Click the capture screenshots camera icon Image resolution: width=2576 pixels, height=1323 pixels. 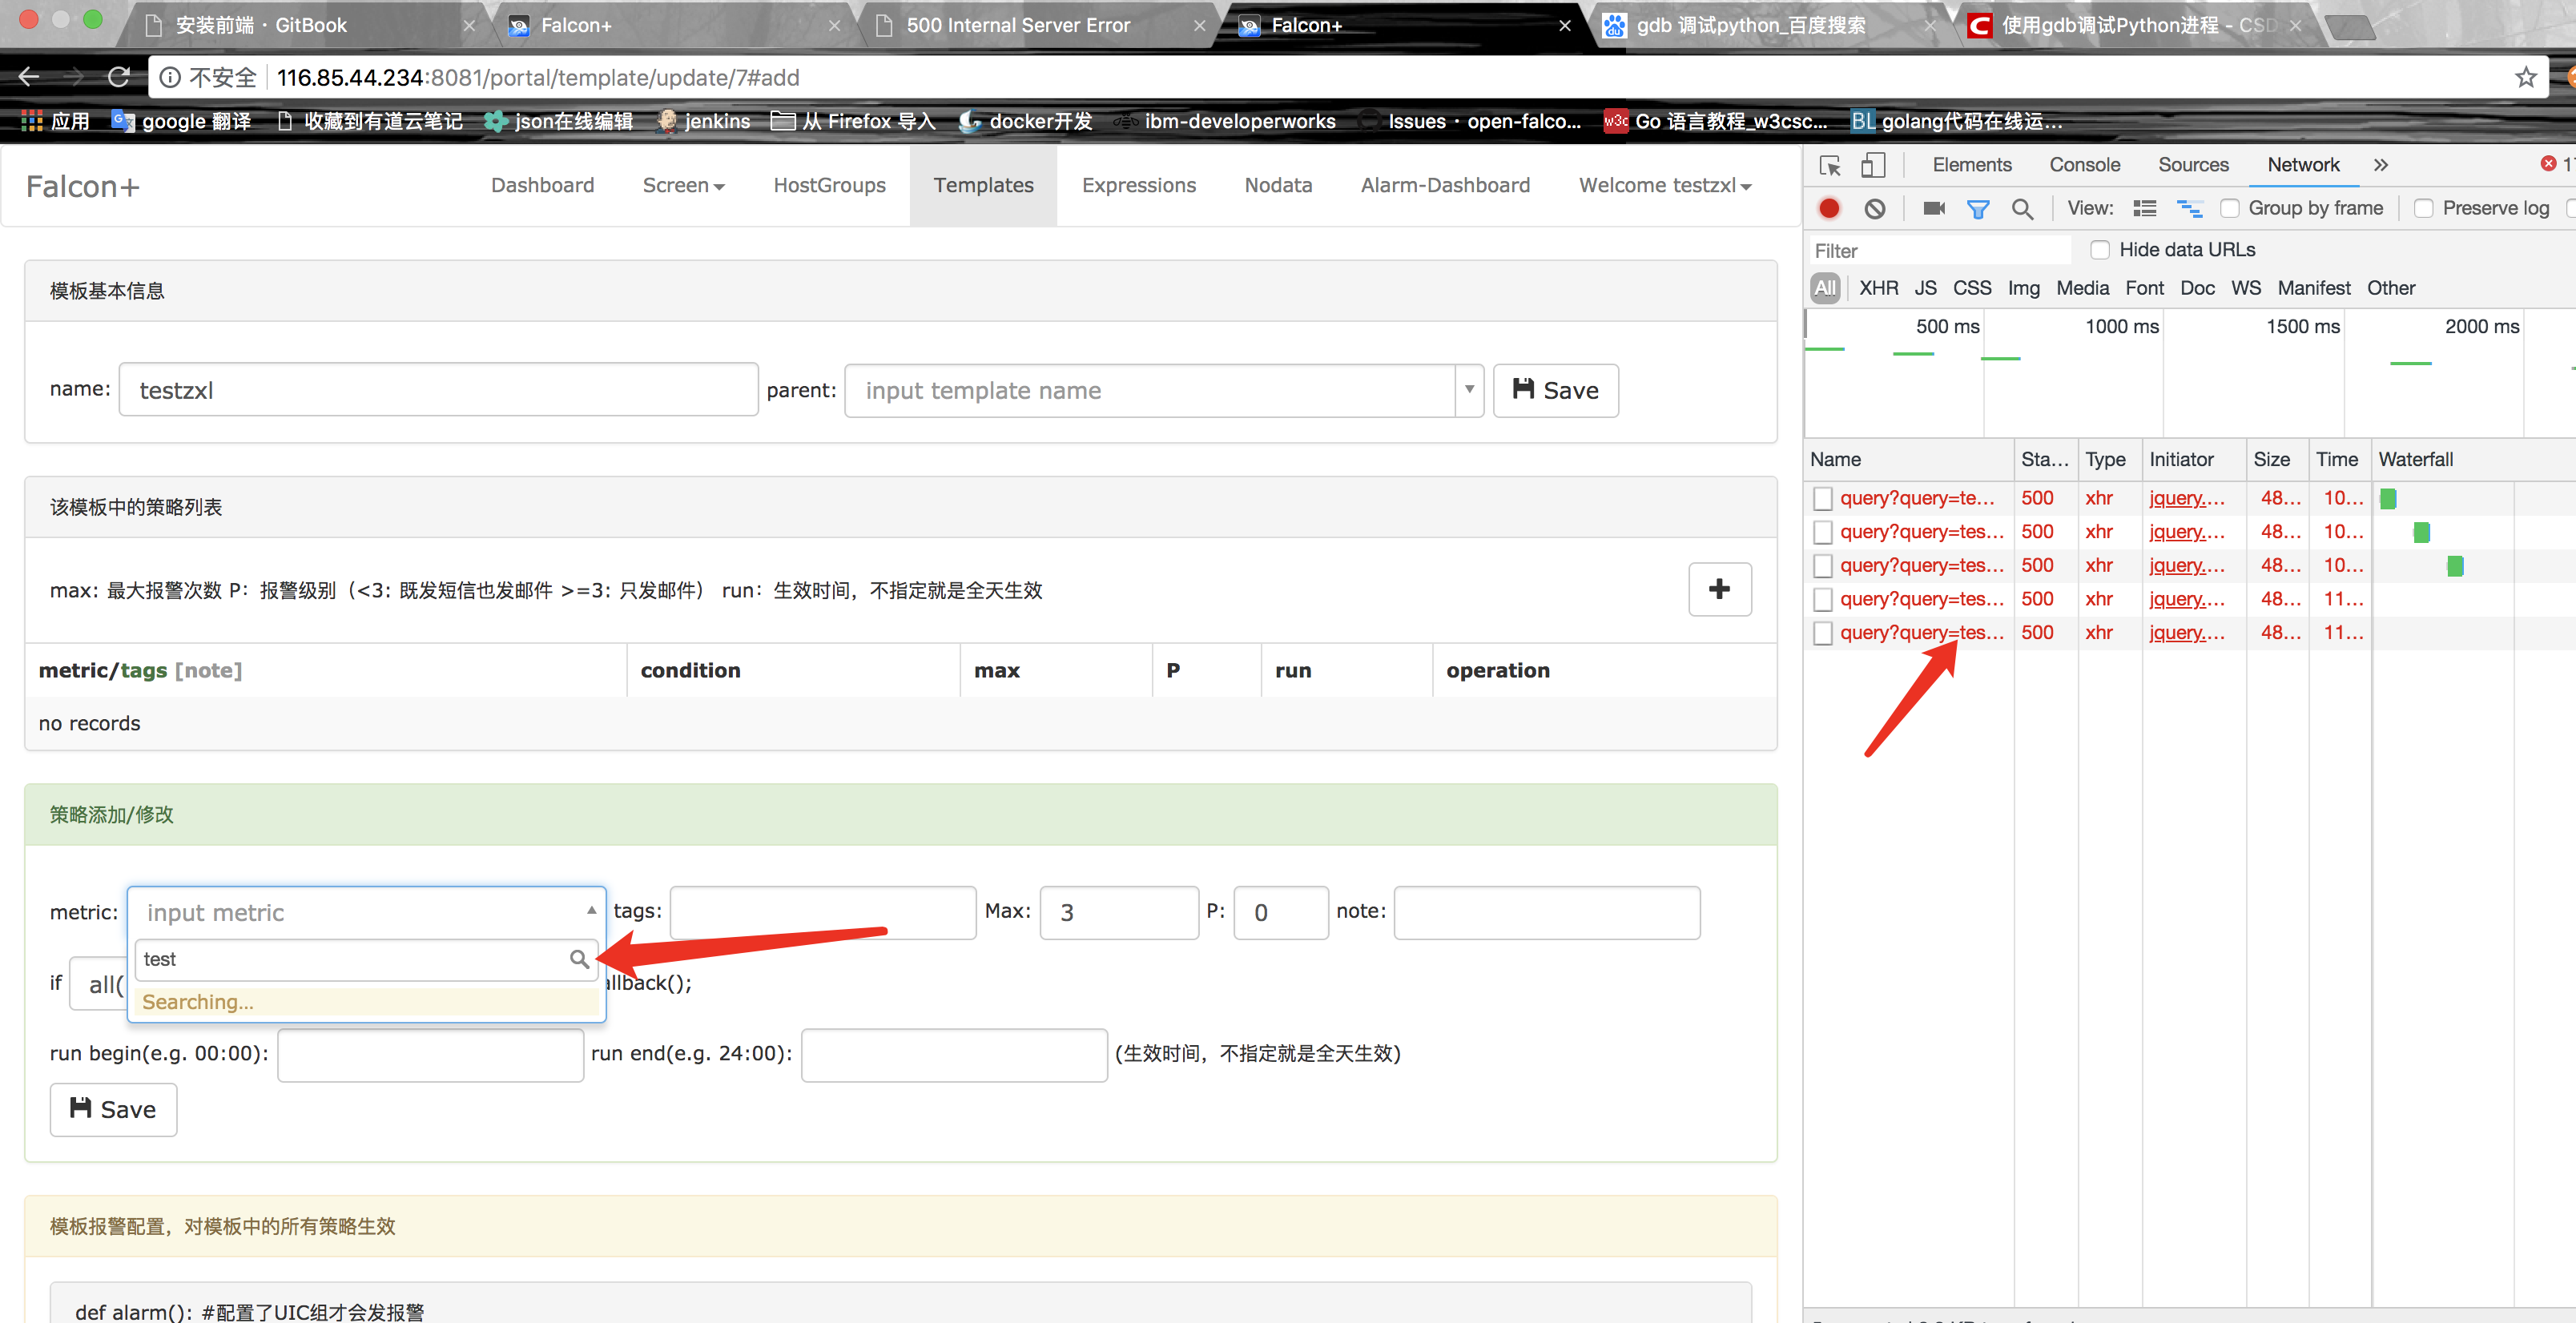(1934, 208)
